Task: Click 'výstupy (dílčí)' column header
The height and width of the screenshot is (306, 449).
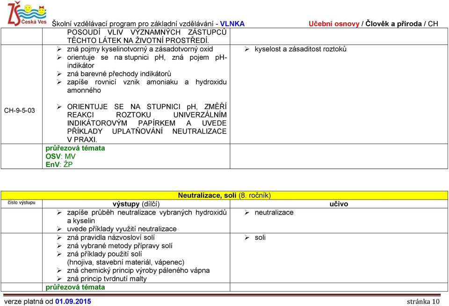Action: [136, 204]
